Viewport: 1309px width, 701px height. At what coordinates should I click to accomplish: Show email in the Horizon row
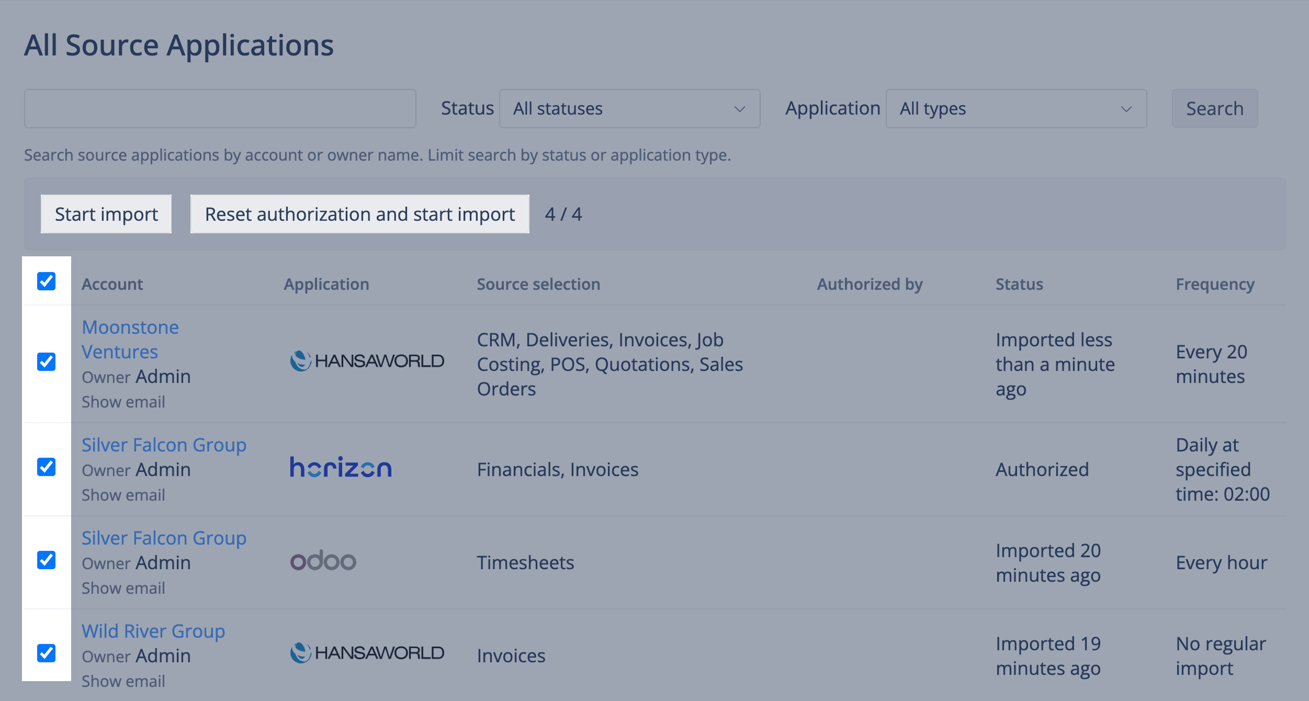pos(123,495)
